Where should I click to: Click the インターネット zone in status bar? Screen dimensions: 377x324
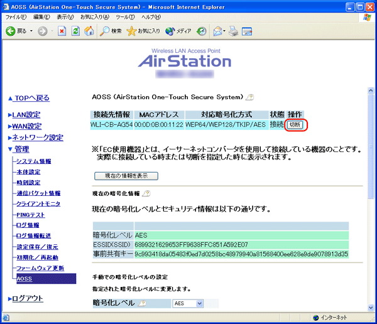pos(331,318)
